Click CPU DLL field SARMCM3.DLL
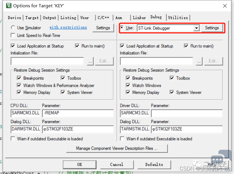The width and height of the screenshot is (234, 174). (x=25, y=113)
